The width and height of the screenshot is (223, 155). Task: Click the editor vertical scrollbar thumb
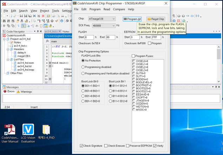(x=218, y=54)
